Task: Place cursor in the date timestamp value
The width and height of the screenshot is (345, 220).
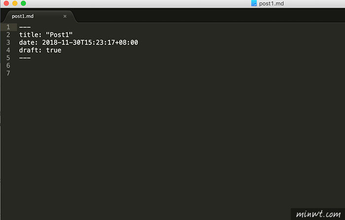Action: coord(90,42)
